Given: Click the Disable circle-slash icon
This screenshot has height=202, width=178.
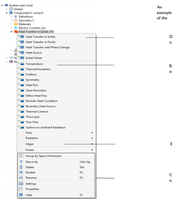Looking at the screenshot, I should pos(21,172).
